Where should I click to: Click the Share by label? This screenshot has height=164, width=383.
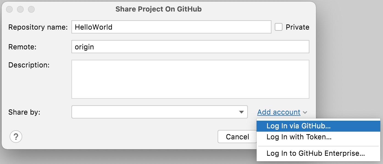pyautogui.click(x=24, y=112)
